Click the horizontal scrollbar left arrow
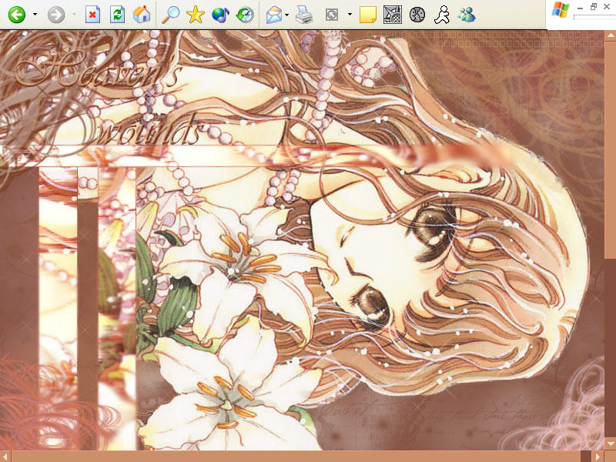The image size is (616, 462). coord(5,457)
